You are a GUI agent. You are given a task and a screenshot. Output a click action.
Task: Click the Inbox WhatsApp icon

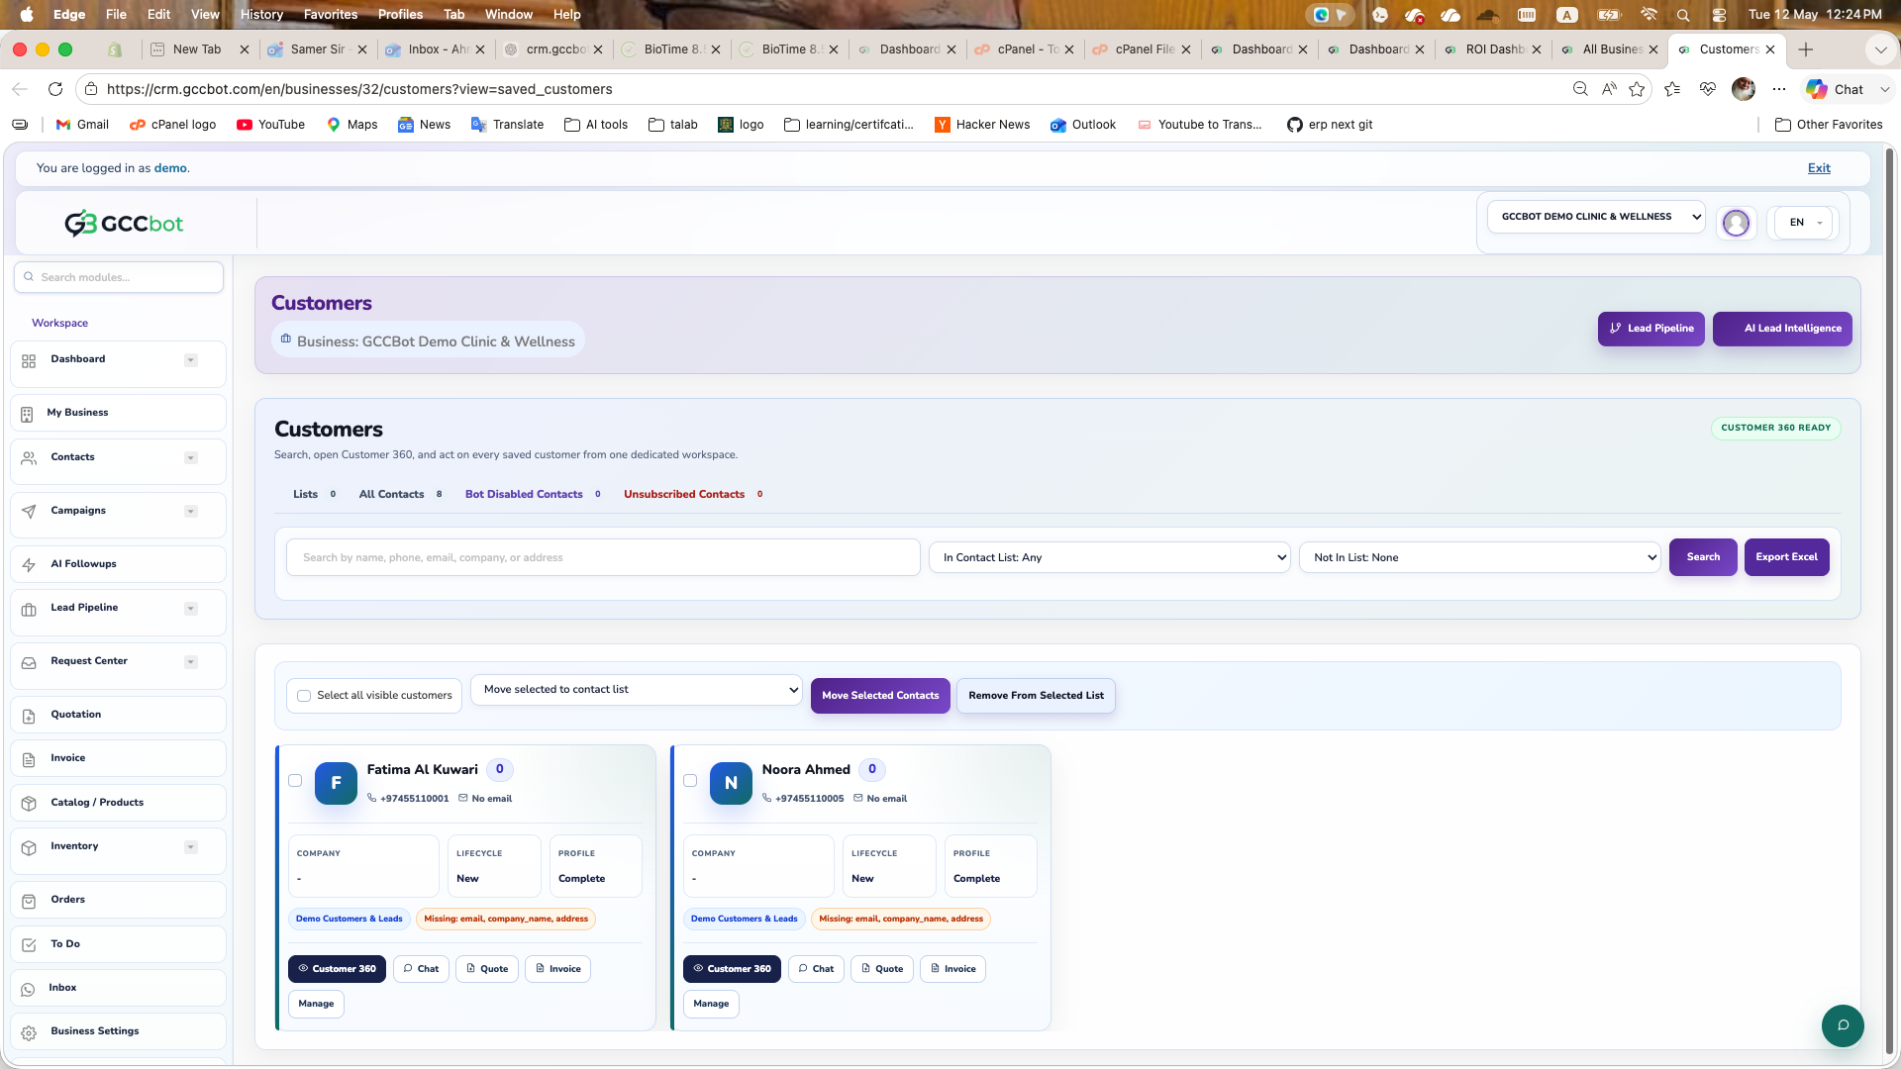29,989
